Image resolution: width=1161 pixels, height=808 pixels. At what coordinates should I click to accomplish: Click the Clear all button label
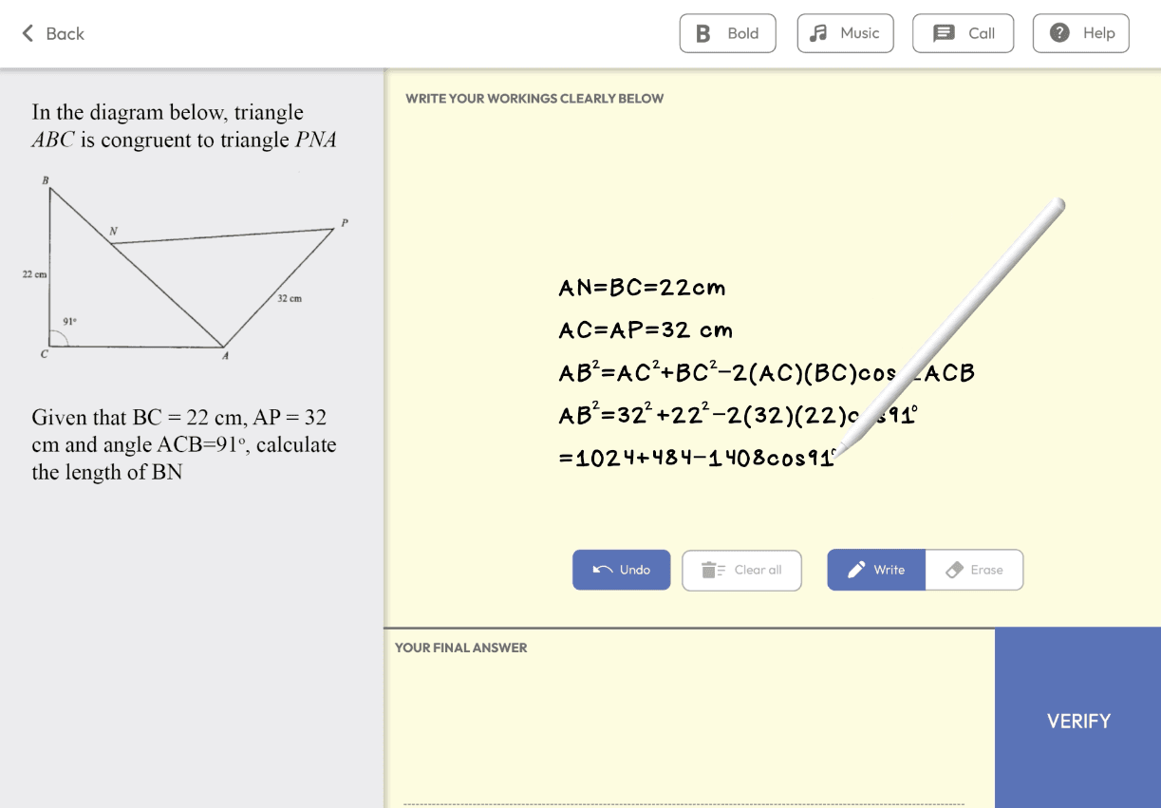758,570
